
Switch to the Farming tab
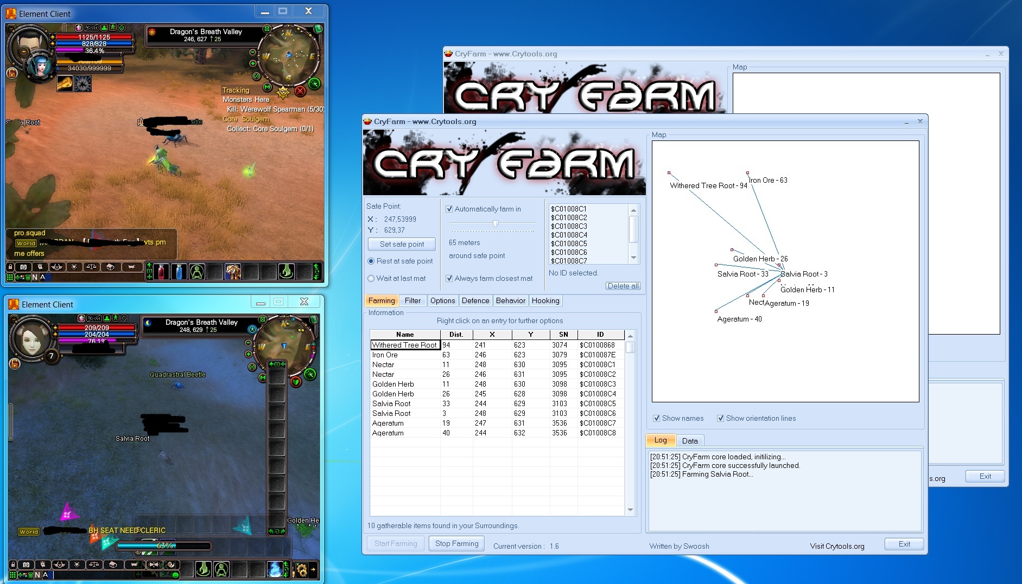tap(382, 300)
